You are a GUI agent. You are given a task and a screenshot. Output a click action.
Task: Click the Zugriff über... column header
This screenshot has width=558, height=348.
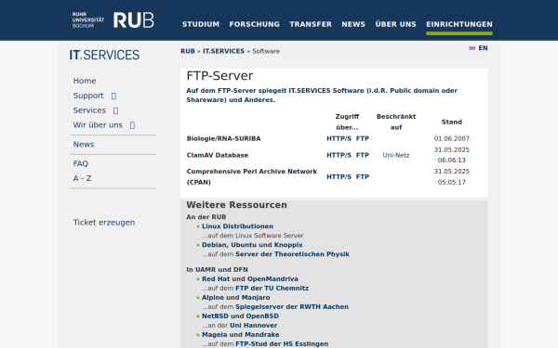[x=347, y=122]
